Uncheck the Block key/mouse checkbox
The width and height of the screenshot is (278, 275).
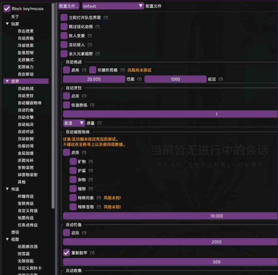click(x=7, y=8)
